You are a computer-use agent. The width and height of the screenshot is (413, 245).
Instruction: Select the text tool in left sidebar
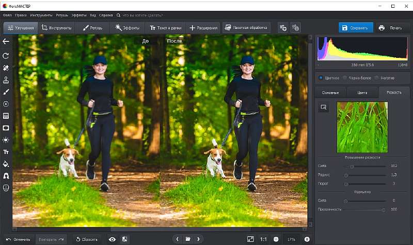coord(6,152)
